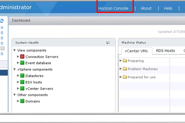
Task: Click the green ESX hosts status icon
Action: pyautogui.click(x=22, y=82)
